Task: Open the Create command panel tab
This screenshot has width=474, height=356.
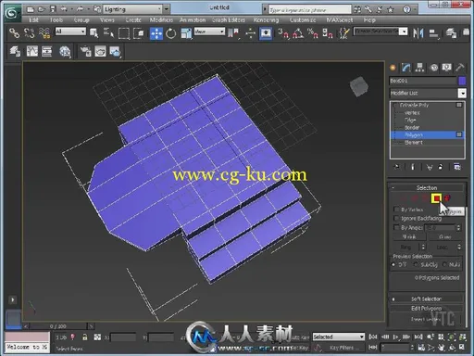Action: click(x=393, y=68)
